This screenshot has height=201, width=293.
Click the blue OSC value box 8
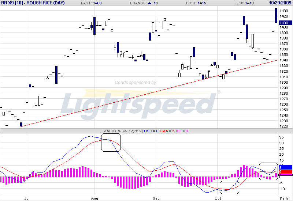(x=285, y=167)
